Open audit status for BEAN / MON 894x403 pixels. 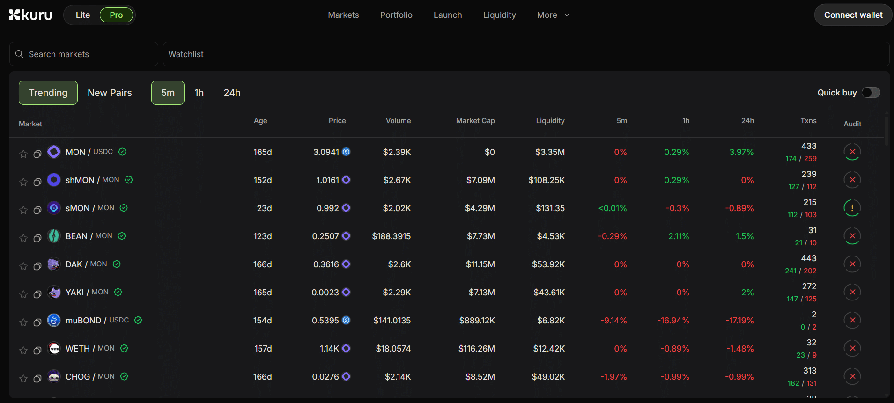click(852, 236)
